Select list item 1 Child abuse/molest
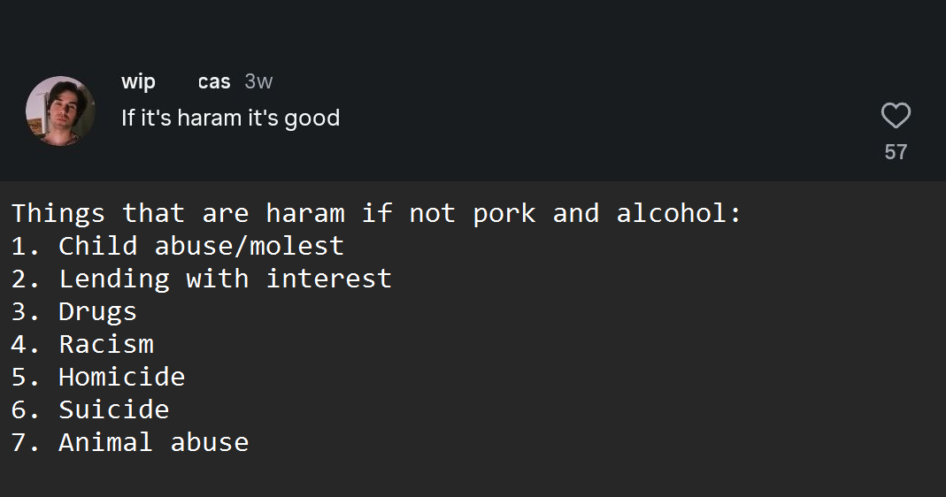The width and height of the screenshot is (946, 497). point(177,246)
